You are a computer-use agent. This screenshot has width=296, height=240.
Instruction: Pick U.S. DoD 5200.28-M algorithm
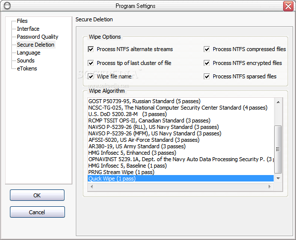tap(180, 114)
